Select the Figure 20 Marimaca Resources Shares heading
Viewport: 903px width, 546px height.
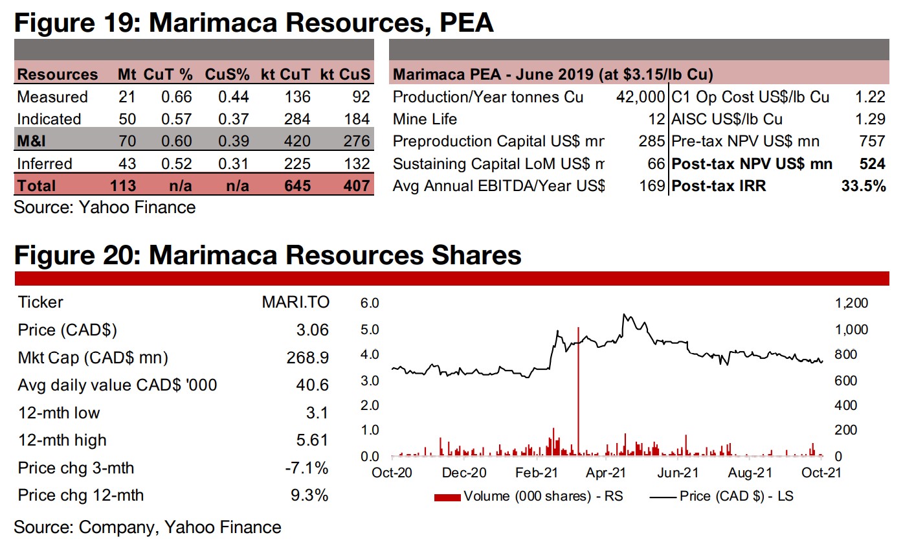point(267,255)
